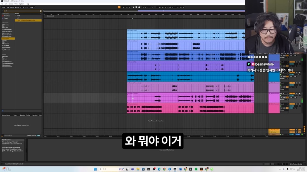Open the Options menu
Screen dimensions: 307x172
click(x=22, y=4)
